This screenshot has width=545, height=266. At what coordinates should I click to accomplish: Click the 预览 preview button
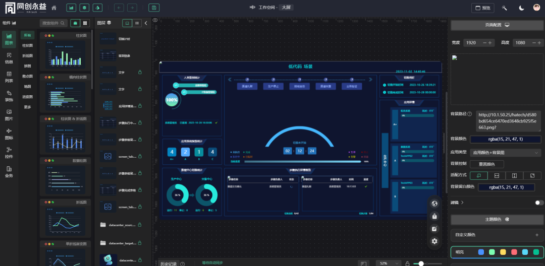[482, 8]
